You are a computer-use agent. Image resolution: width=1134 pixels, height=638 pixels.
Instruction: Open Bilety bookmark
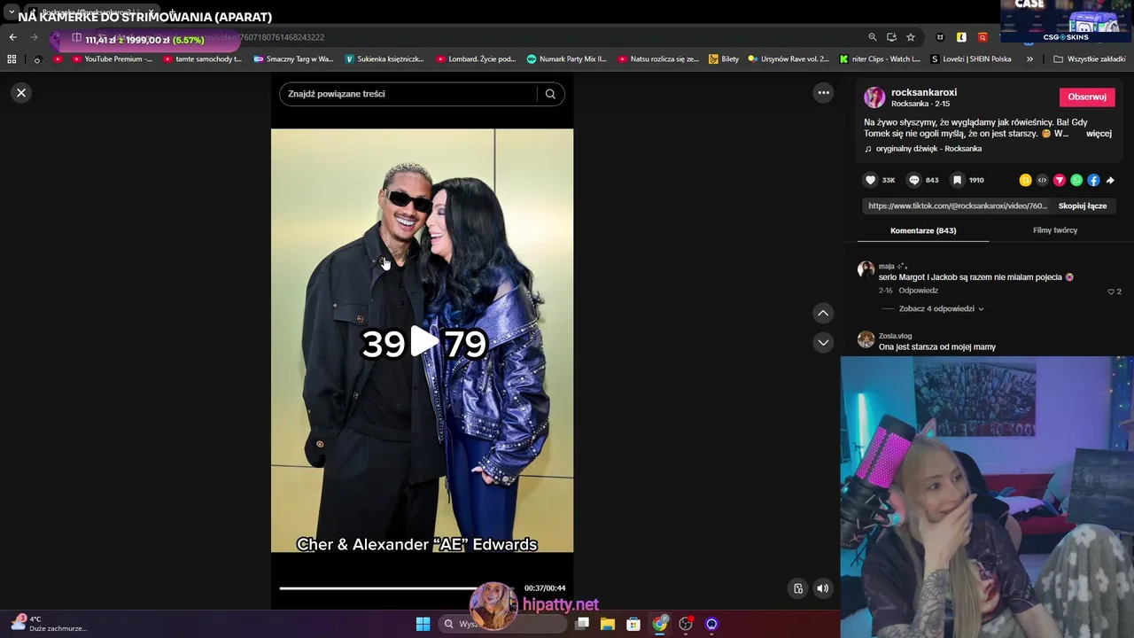(x=724, y=59)
